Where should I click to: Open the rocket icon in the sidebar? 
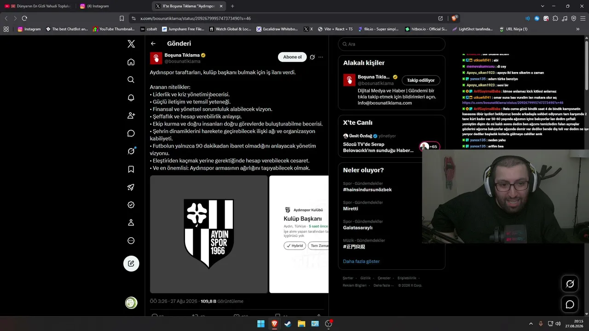point(131,187)
